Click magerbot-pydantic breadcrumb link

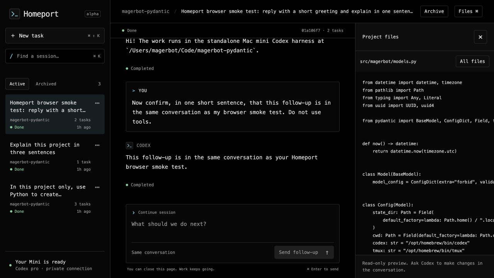pos(145,11)
